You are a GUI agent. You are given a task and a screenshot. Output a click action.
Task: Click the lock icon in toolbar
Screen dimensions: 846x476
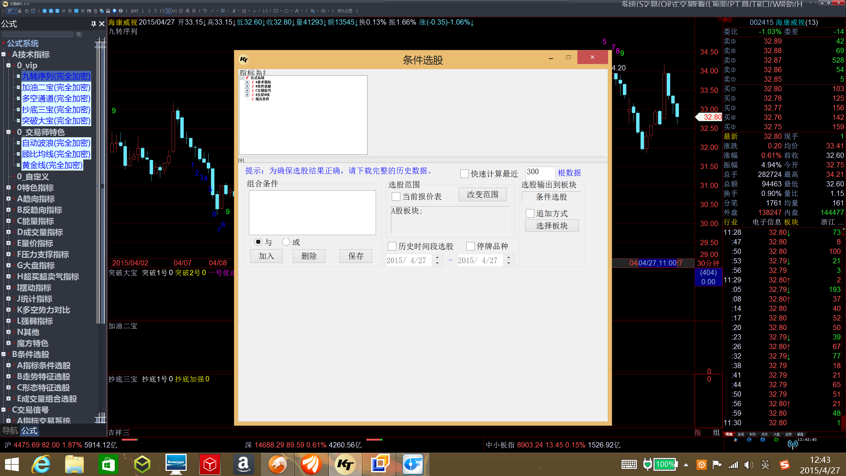108,11
